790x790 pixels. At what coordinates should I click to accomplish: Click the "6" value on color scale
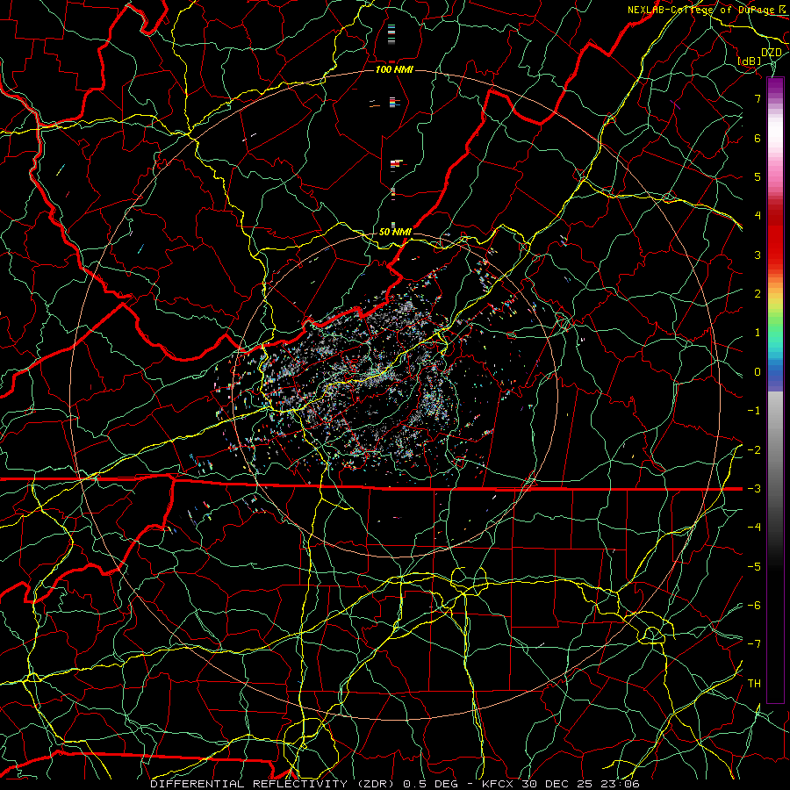point(758,138)
